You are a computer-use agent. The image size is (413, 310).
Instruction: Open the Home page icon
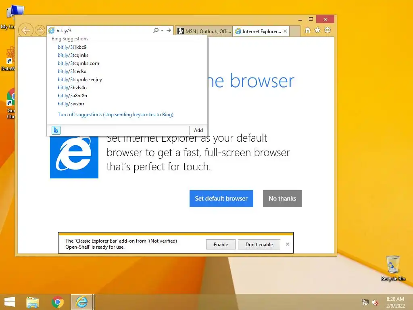click(x=308, y=30)
